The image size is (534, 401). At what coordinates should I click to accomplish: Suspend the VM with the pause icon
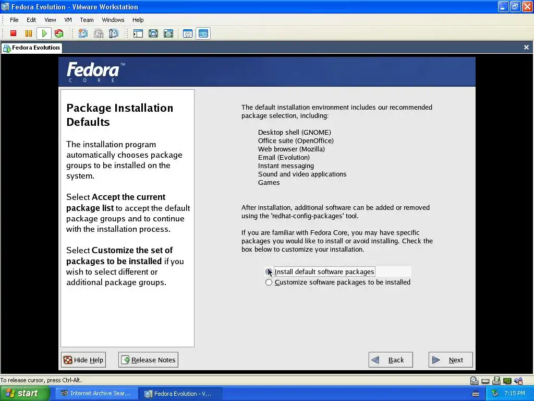29,33
